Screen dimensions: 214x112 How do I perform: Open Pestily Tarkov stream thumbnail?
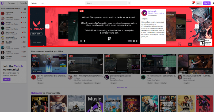[x=159, y=64]
